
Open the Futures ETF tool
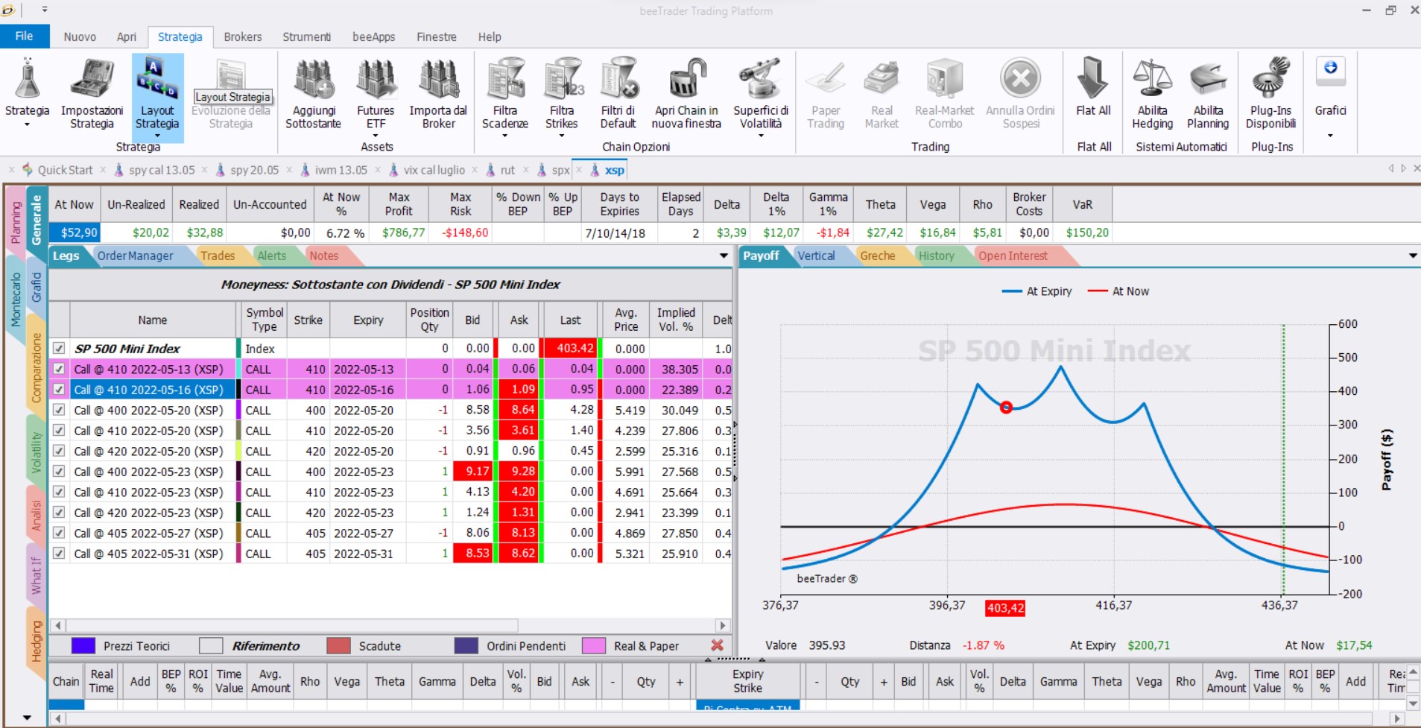[x=376, y=79]
